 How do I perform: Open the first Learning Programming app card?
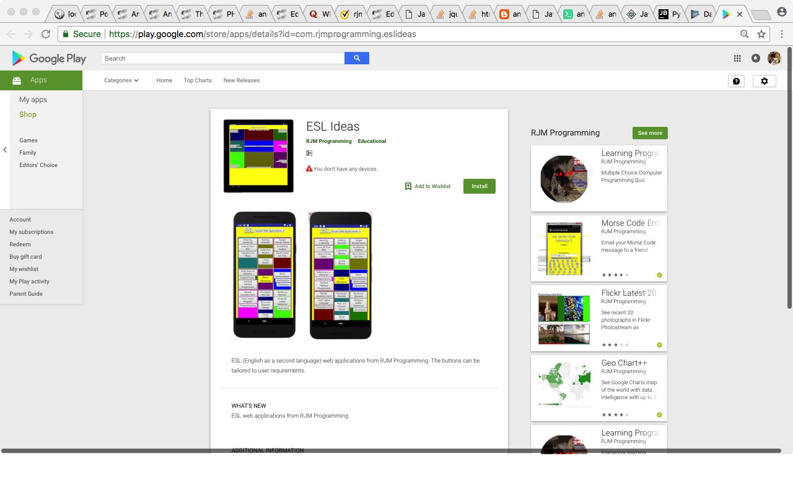[x=599, y=178]
